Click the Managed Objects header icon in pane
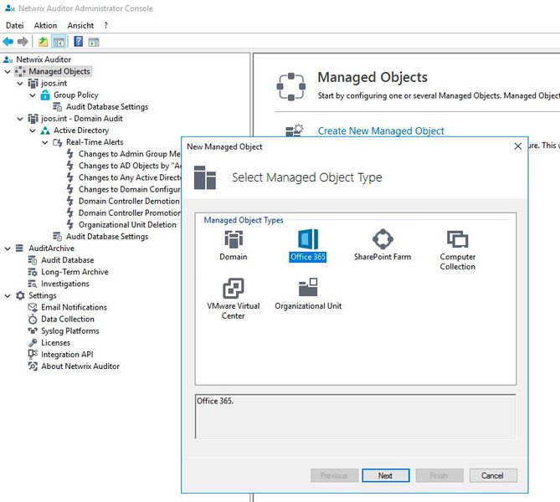The height and width of the screenshot is (502, 560). [x=291, y=87]
